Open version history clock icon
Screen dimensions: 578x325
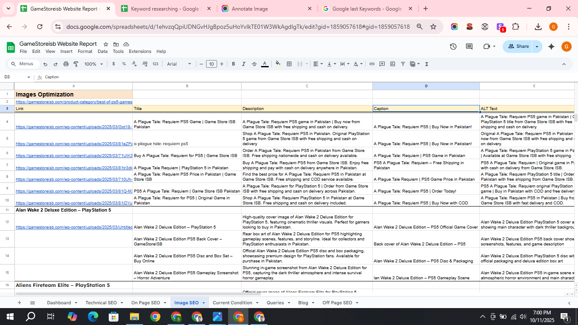coord(453,47)
